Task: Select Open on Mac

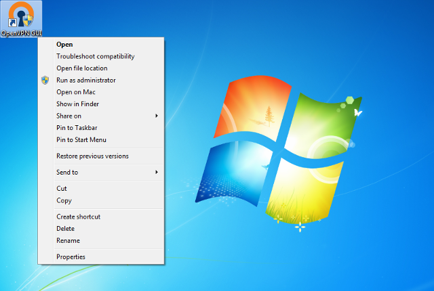Action: pos(101,92)
